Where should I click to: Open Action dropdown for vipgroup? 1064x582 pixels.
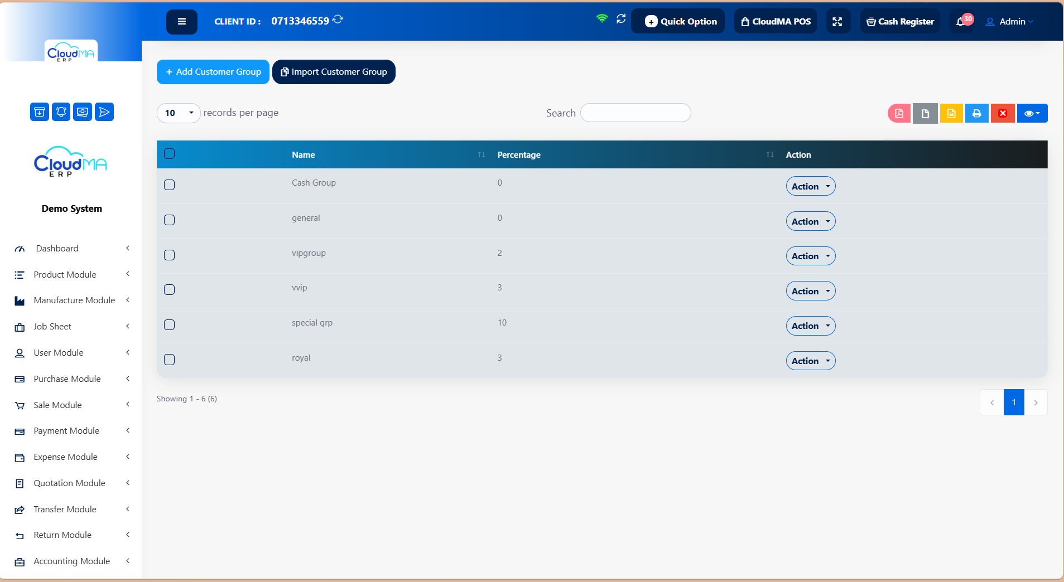click(x=811, y=256)
